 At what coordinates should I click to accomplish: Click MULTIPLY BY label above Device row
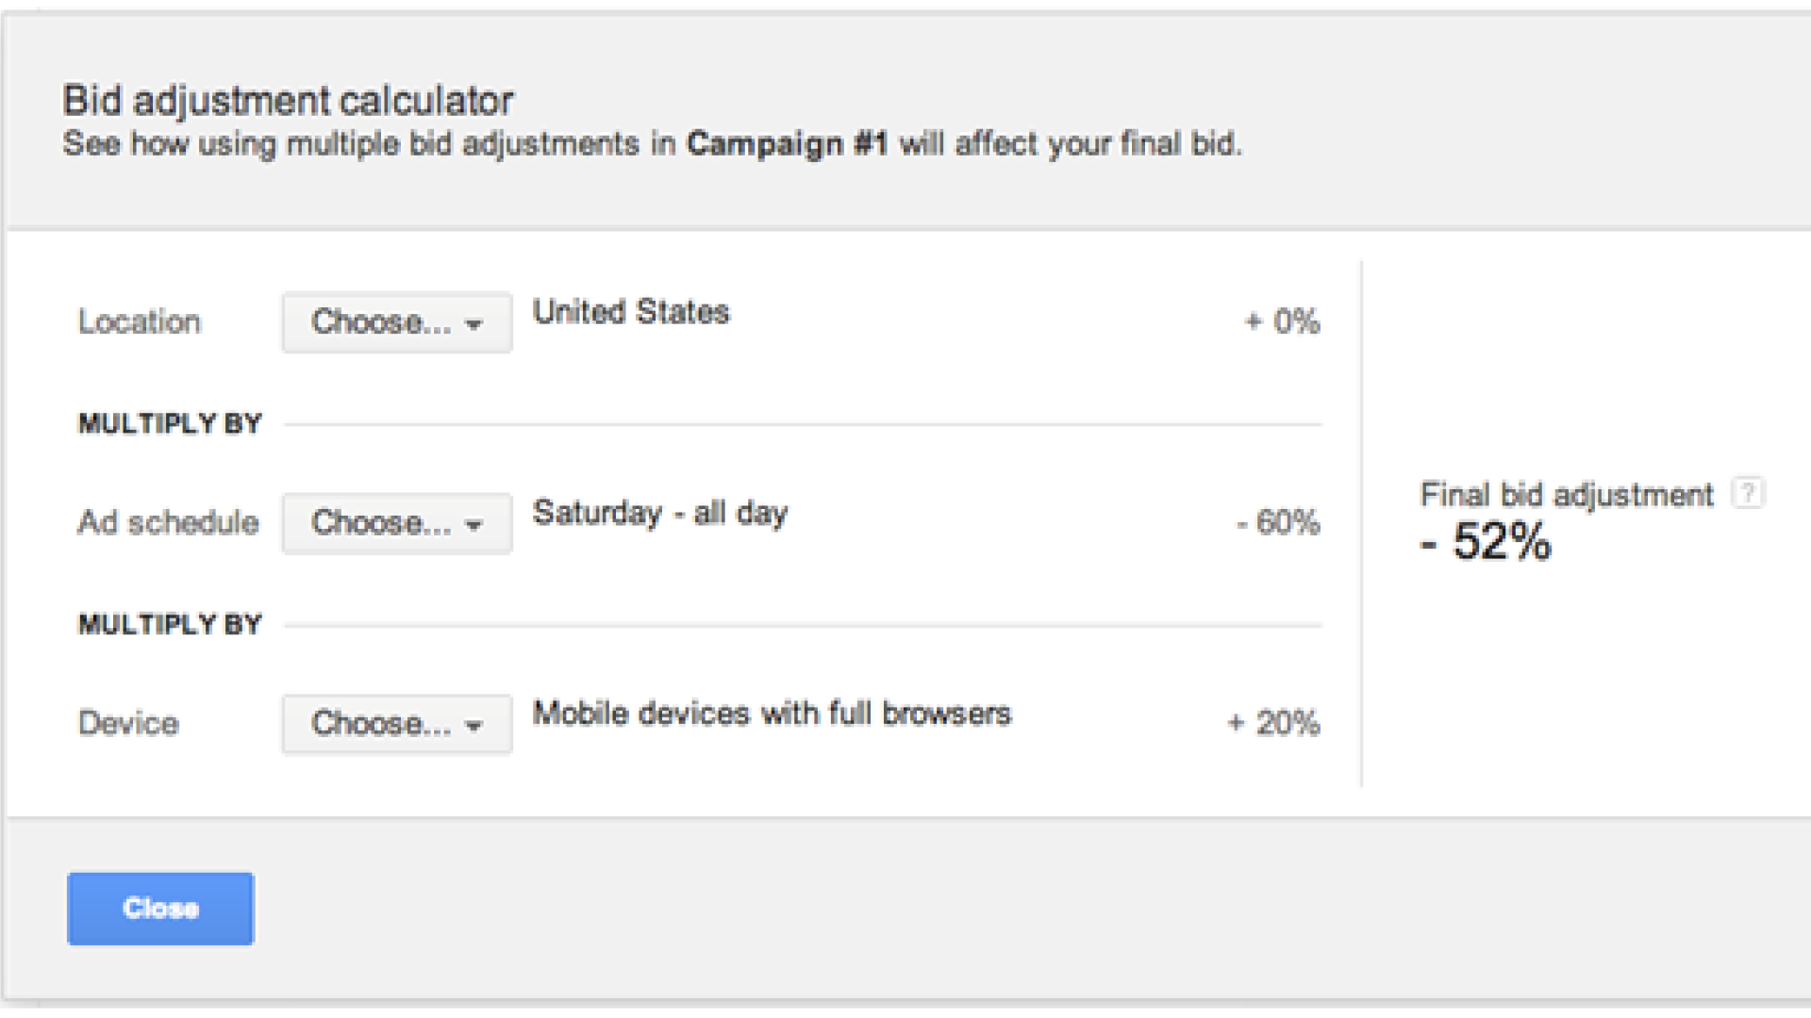pos(170,625)
